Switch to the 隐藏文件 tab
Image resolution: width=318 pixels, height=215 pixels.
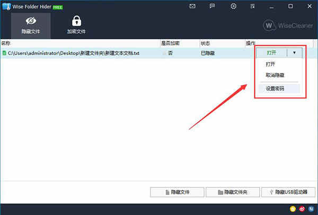[x=31, y=26]
